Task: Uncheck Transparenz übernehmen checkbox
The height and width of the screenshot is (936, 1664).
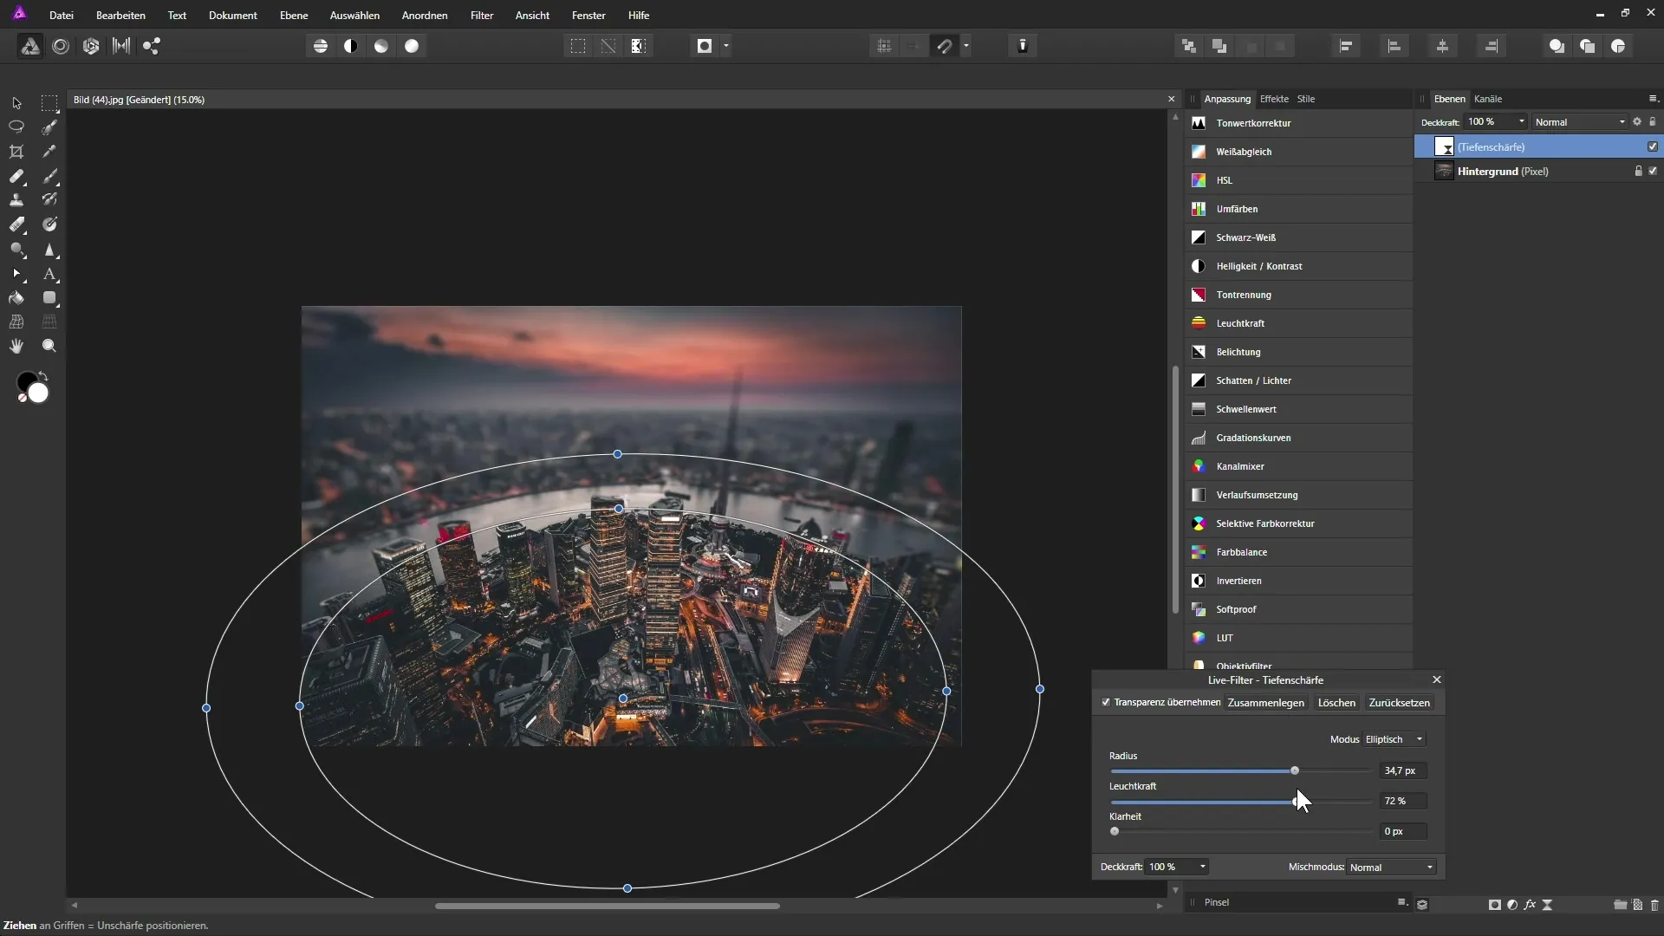Action: [1106, 702]
